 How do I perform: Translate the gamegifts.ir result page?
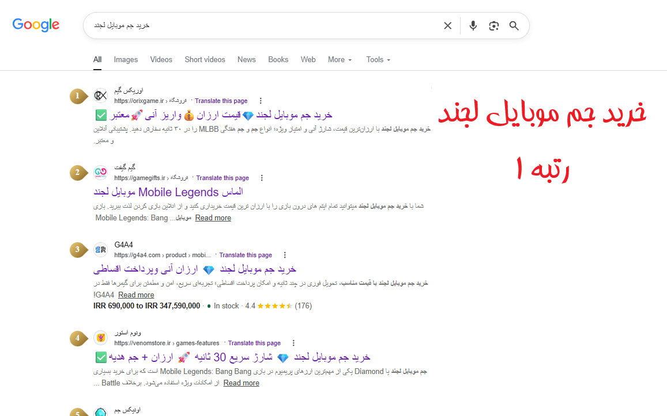pyautogui.click(x=222, y=178)
